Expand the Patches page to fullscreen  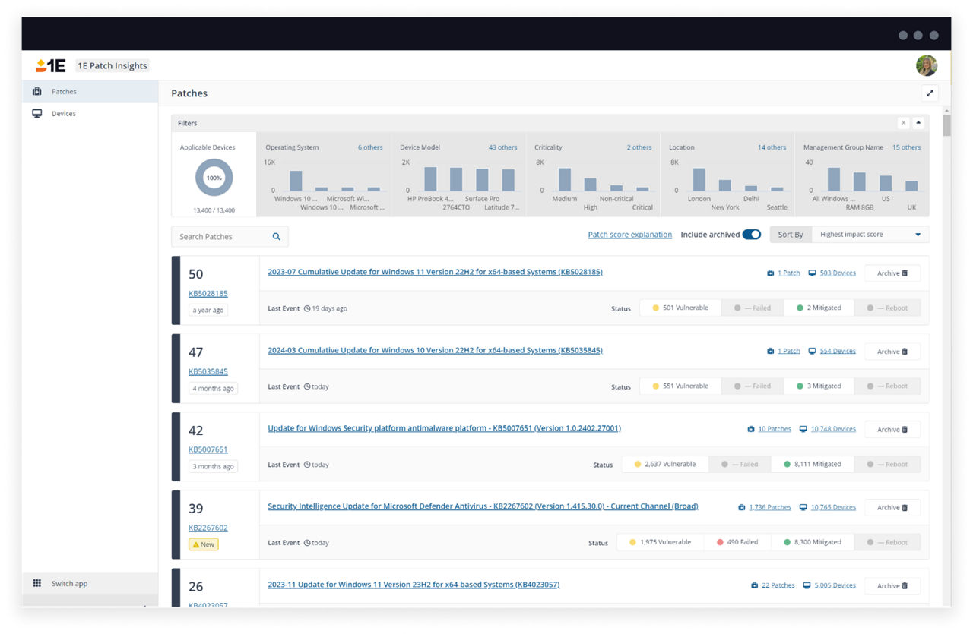pos(929,93)
